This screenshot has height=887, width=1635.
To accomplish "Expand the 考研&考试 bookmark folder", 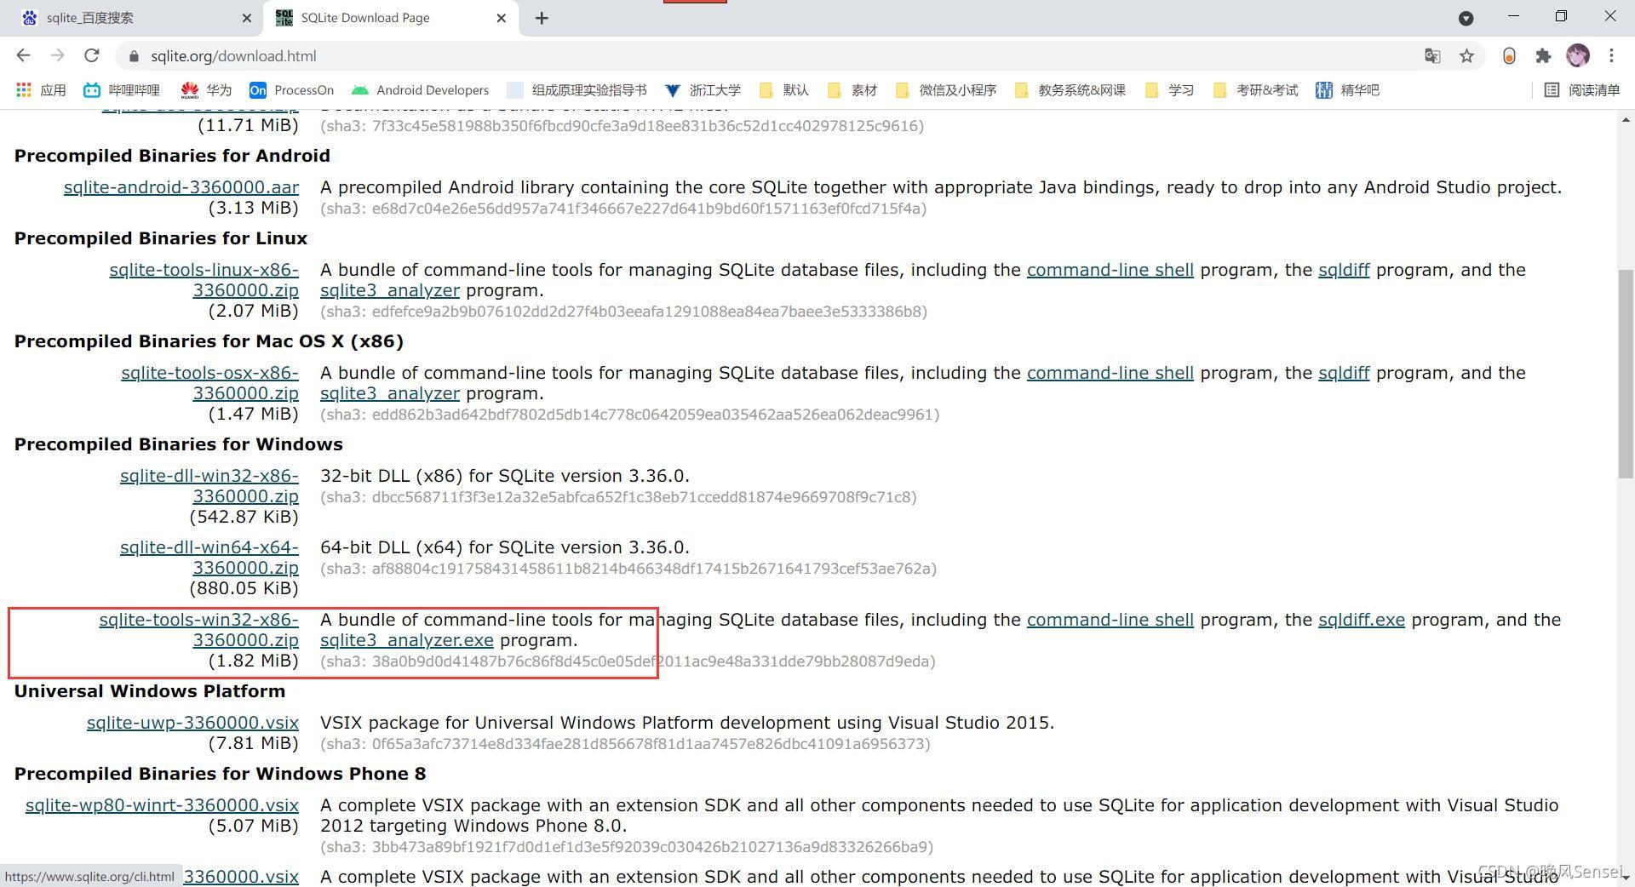I will point(1255,90).
